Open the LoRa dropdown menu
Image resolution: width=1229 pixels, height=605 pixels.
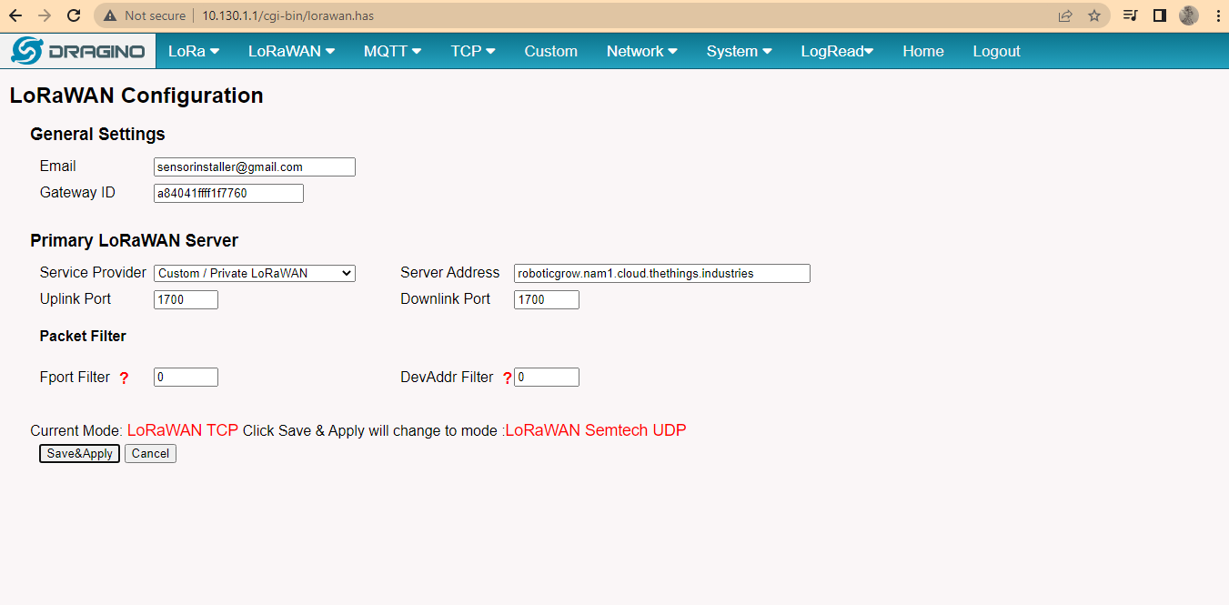click(194, 51)
